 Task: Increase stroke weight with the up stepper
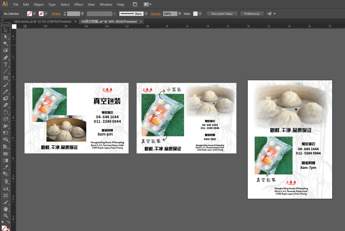(x=64, y=13)
